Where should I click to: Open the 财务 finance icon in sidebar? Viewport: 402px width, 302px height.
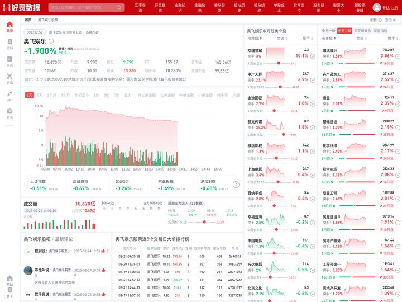point(9,111)
